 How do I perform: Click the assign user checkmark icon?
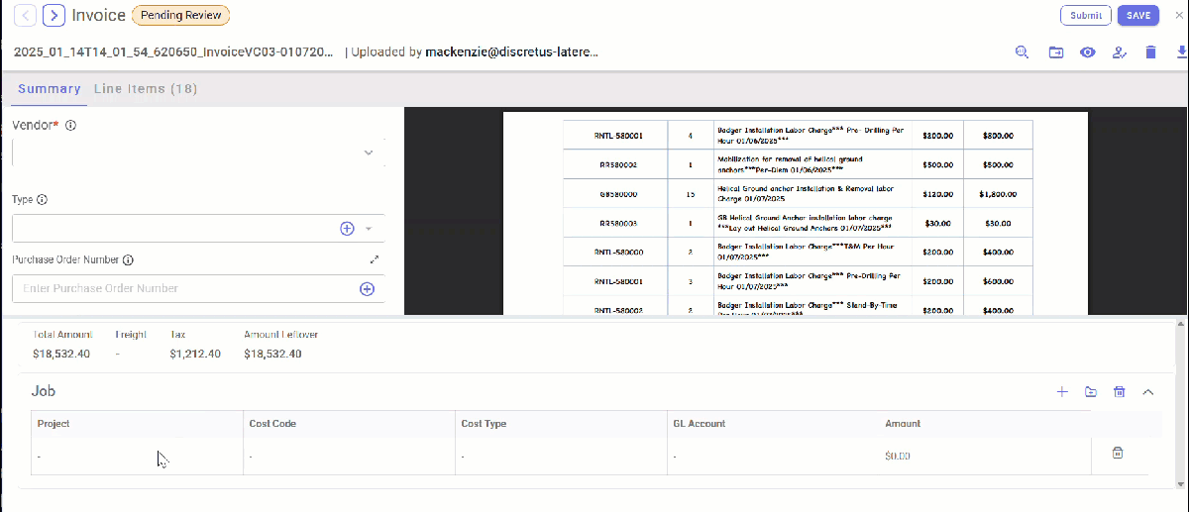click(1120, 52)
